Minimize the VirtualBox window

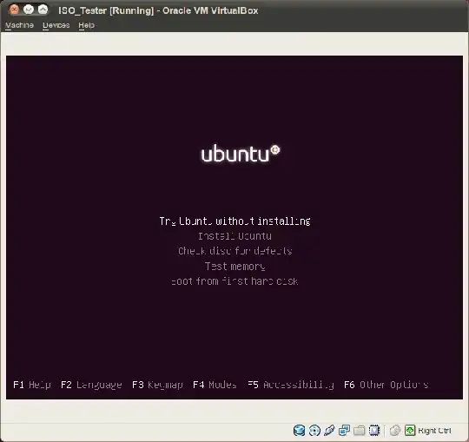click(29, 10)
